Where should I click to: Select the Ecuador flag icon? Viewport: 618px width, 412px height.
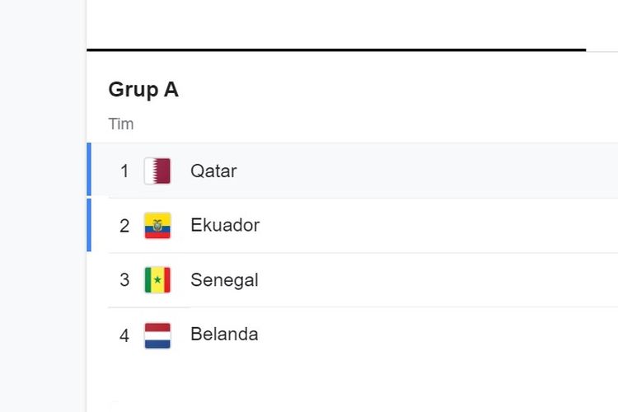pyautogui.click(x=157, y=226)
